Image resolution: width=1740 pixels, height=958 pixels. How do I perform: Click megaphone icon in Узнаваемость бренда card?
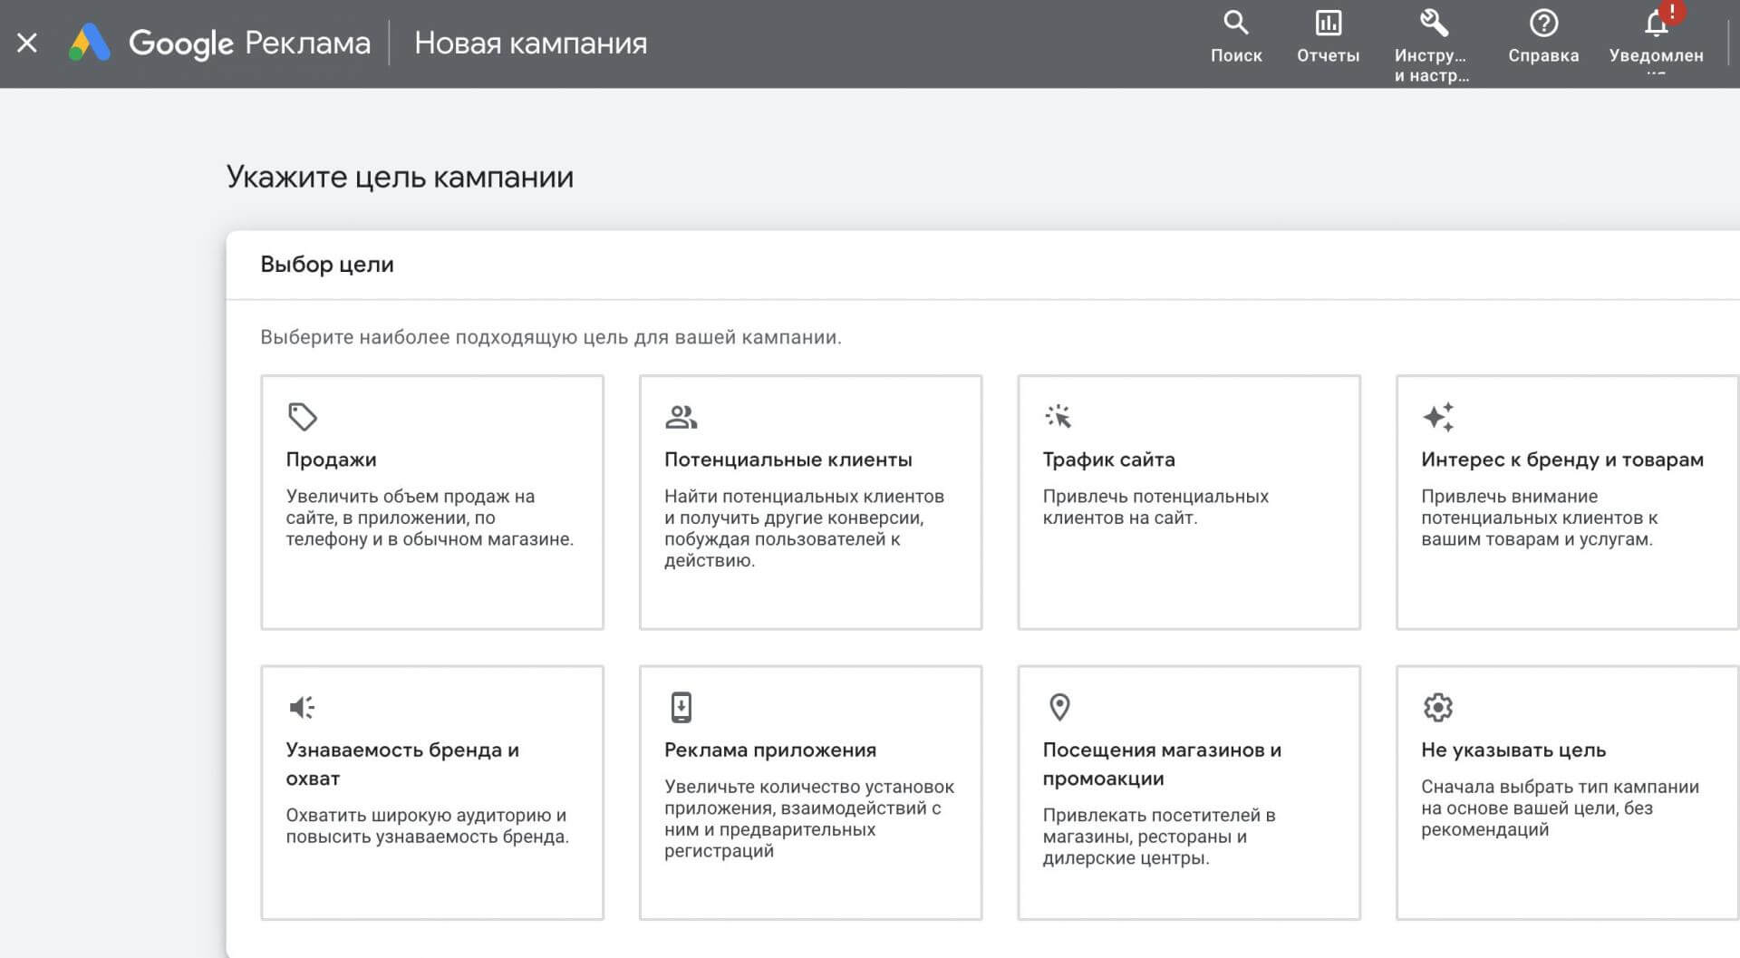(x=302, y=707)
